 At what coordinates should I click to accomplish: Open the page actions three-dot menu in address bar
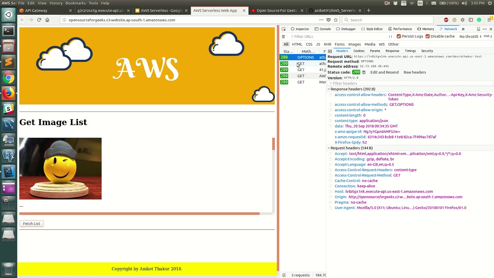coord(321,20)
